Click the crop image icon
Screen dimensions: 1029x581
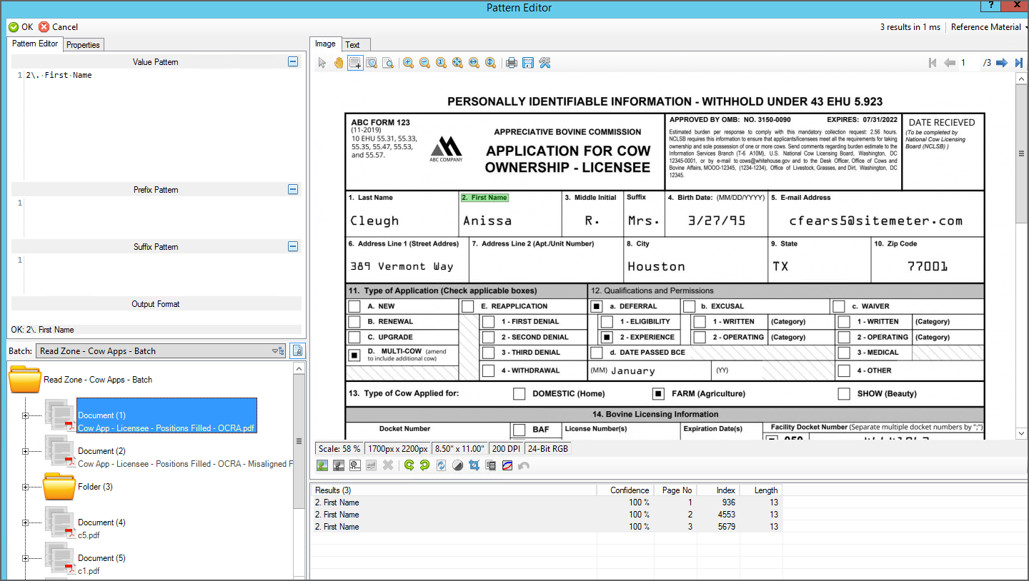click(x=474, y=465)
